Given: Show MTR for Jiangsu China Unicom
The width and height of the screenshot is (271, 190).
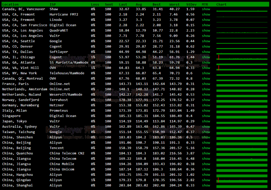Looking at the screenshot, I should 206,169.
